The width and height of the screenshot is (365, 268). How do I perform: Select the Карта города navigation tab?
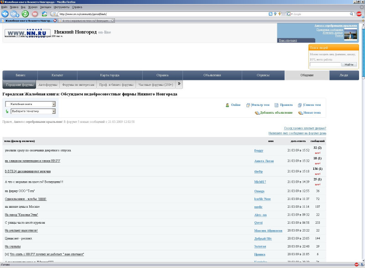click(109, 75)
